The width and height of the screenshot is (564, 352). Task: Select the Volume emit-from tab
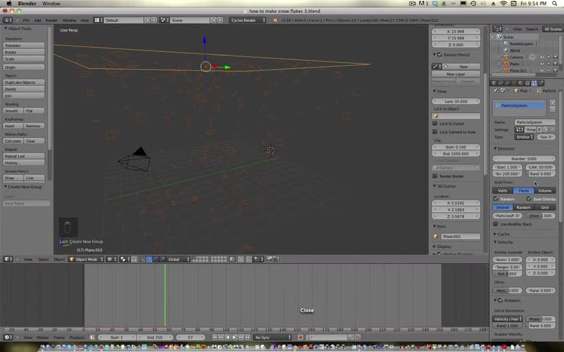click(x=544, y=190)
